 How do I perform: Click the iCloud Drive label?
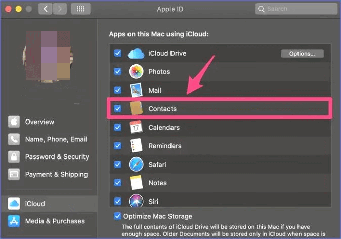167,53
